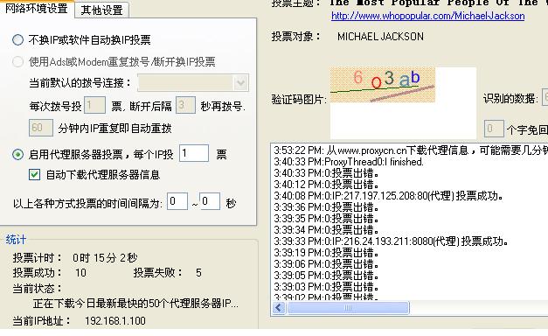Viewport: 548px width, 336px height.
Task: Select log line ProxyThread0:I finished
Action: click(349, 162)
